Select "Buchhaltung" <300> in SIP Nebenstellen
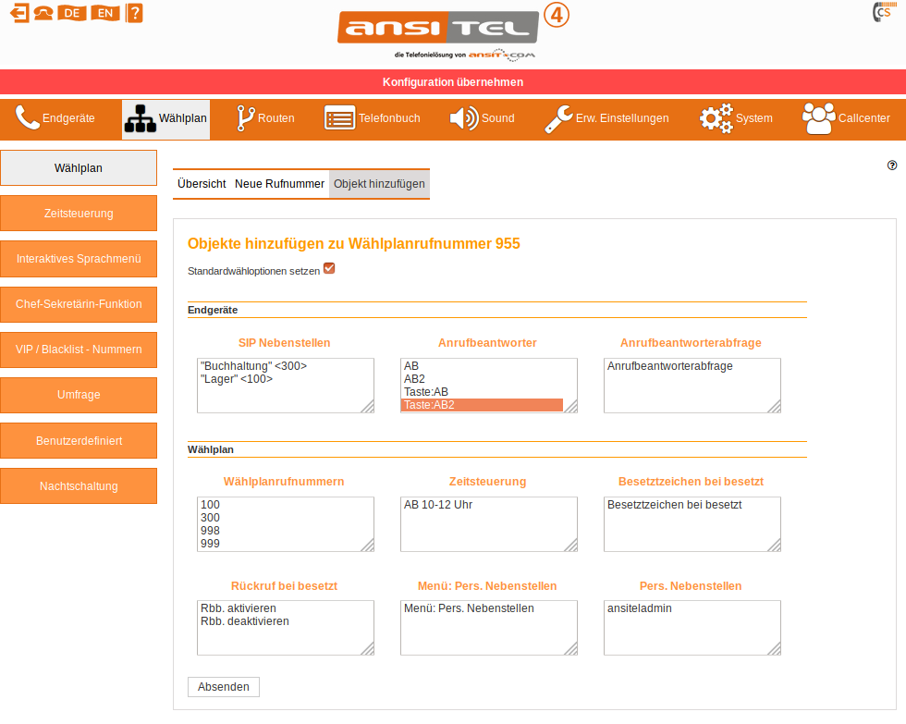906x724 pixels. pyautogui.click(x=253, y=366)
